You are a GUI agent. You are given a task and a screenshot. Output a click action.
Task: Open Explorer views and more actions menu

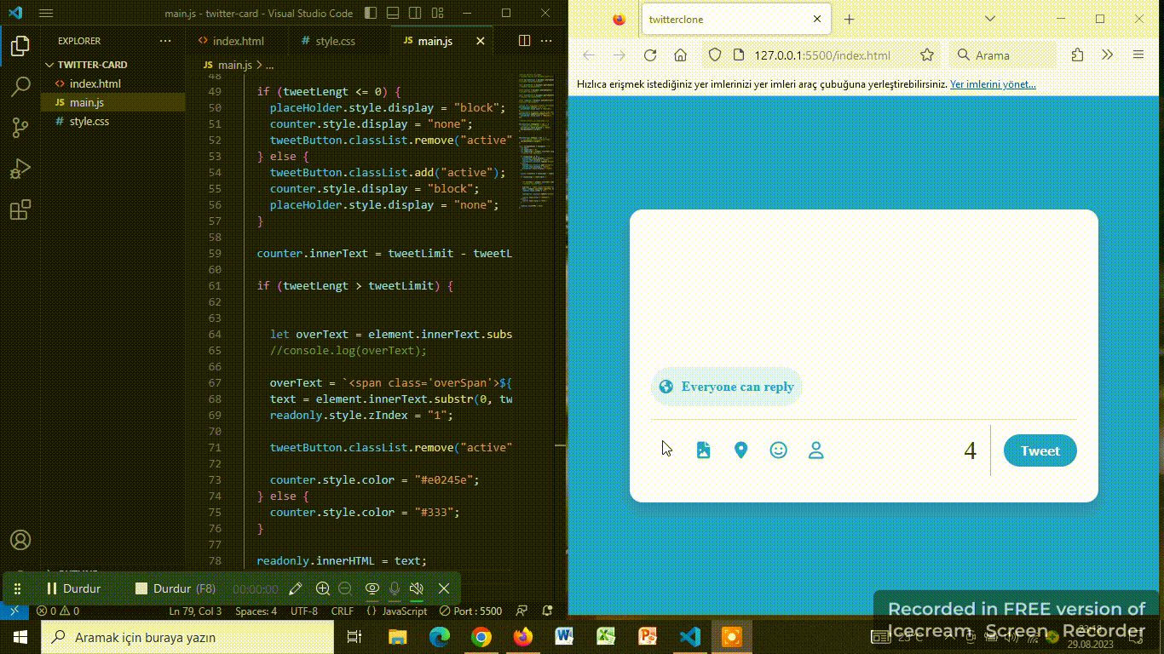click(x=165, y=41)
